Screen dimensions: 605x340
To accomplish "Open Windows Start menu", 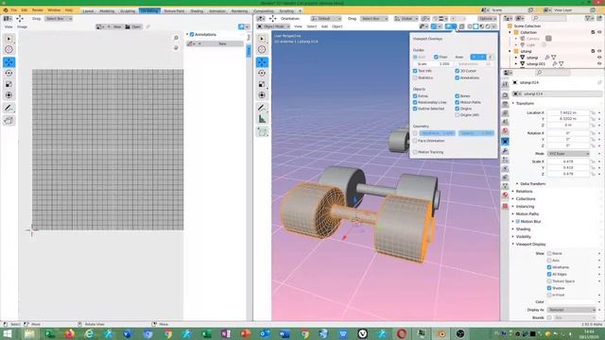I will pyautogui.click(x=8, y=333).
